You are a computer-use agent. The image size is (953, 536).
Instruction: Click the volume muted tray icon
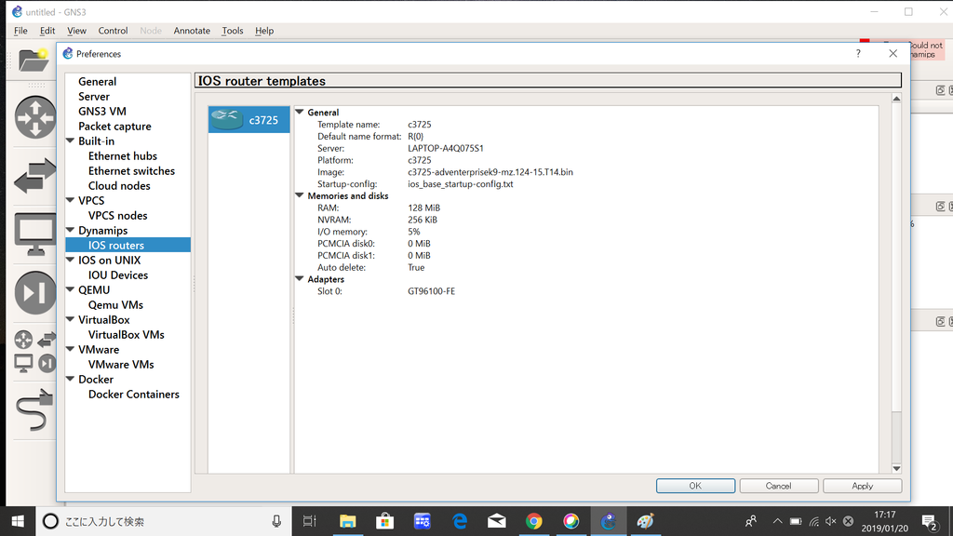[x=831, y=521]
